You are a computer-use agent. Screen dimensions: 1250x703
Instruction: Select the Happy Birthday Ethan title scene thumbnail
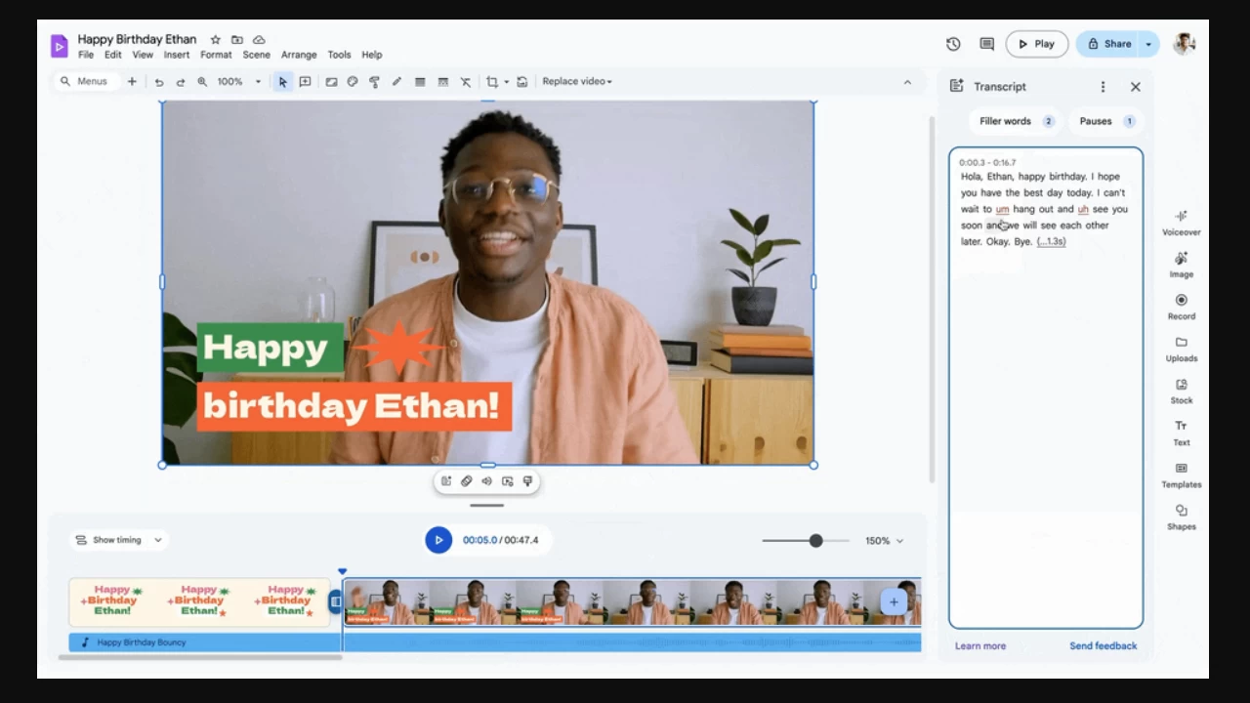point(199,601)
